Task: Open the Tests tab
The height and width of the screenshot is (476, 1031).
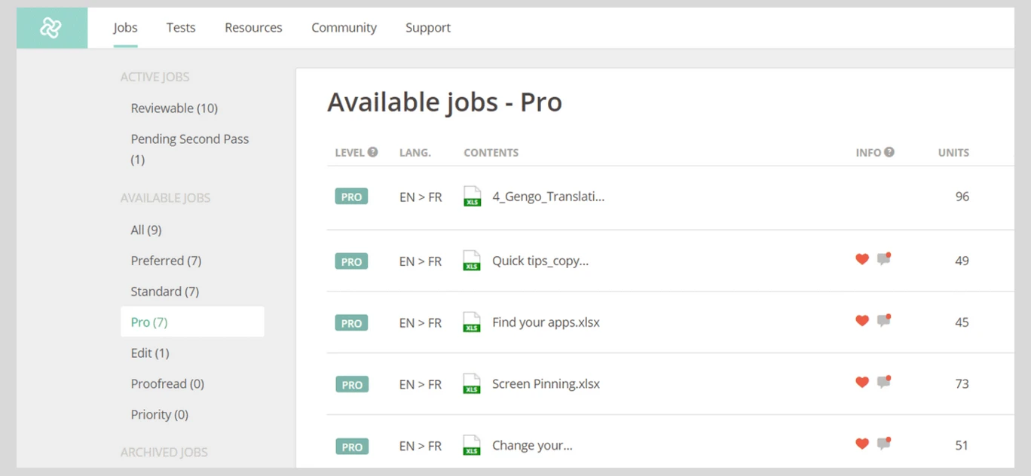Action: pyautogui.click(x=181, y=28)
